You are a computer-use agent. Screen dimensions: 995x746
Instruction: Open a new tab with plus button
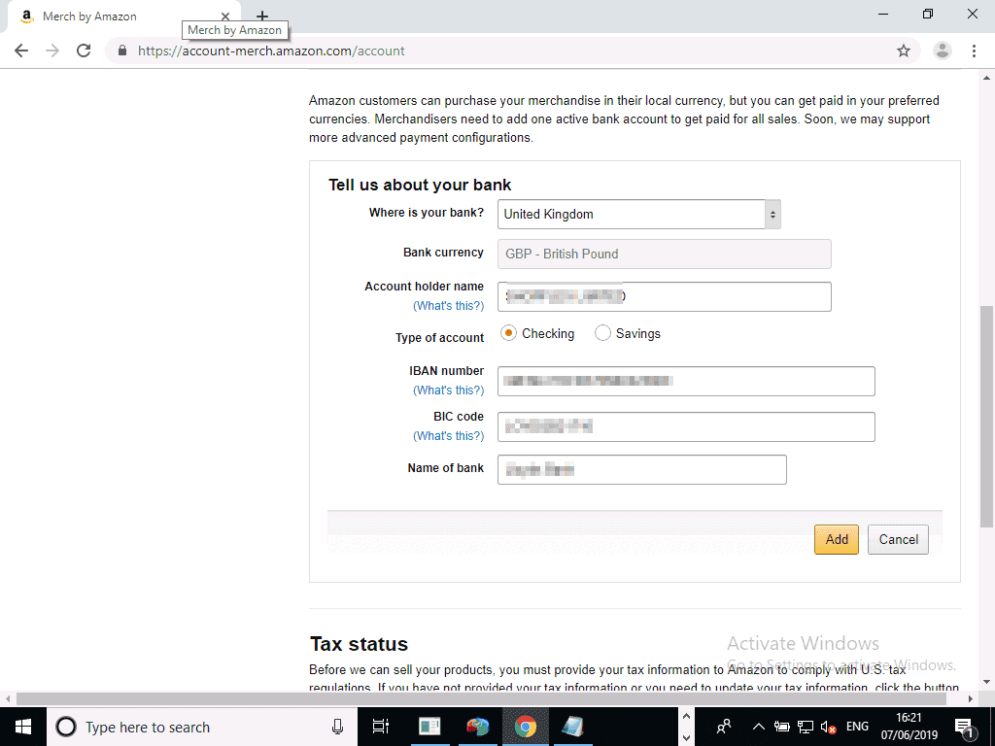[x=262, y=16]
